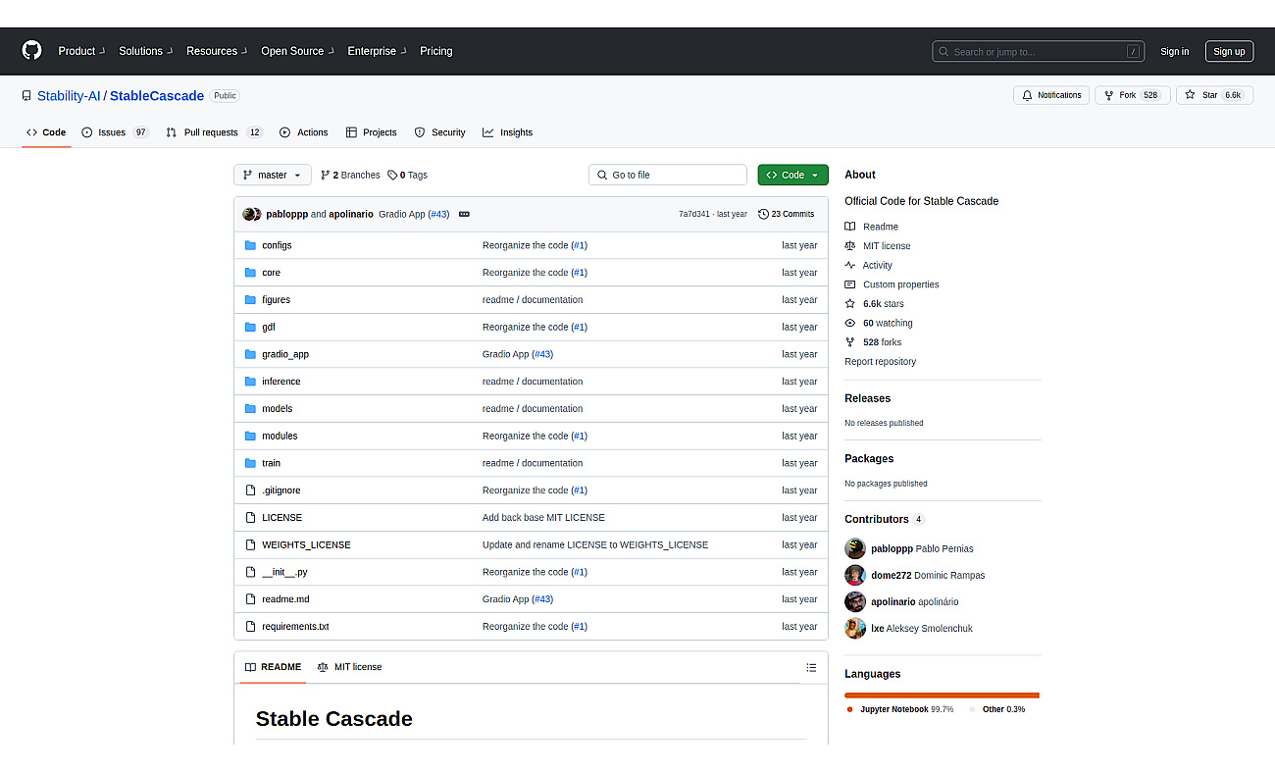View the 2 Branches link
Image resolution: width=1275 pixels, height=773 pixels.
350,175
